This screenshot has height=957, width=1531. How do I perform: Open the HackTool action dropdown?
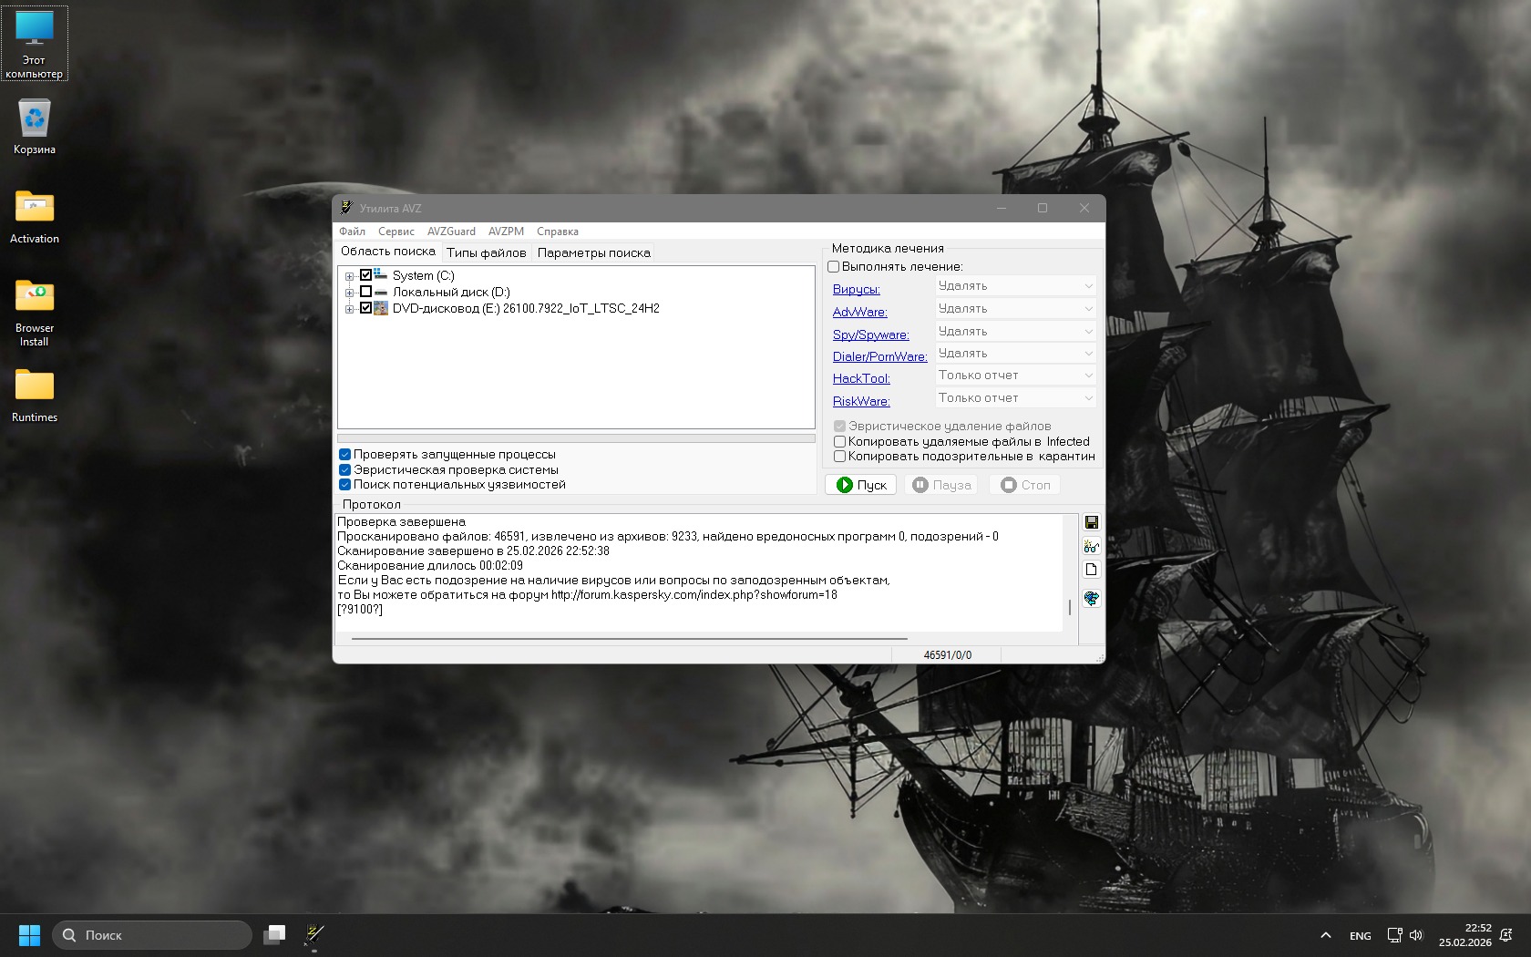click(1015, 376)
